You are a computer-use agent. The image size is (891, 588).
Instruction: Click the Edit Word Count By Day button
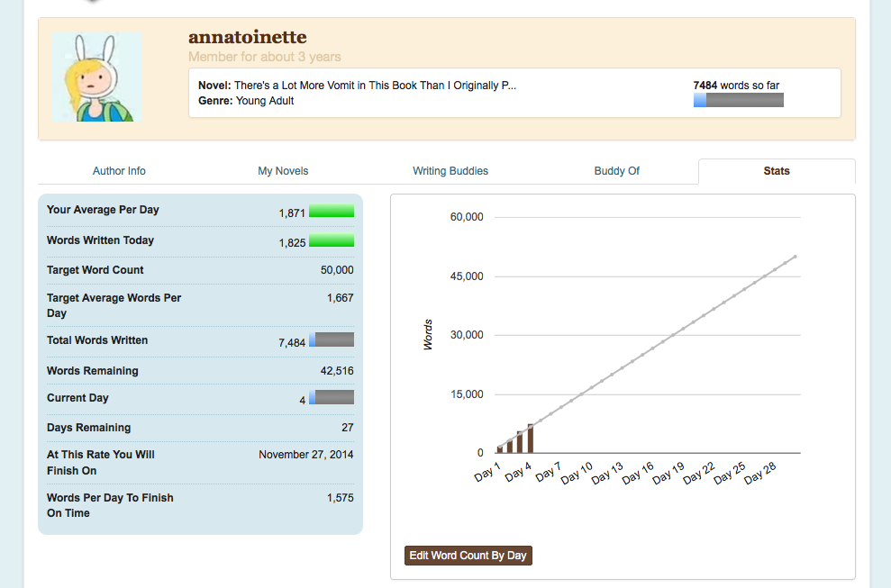[468, 556]
